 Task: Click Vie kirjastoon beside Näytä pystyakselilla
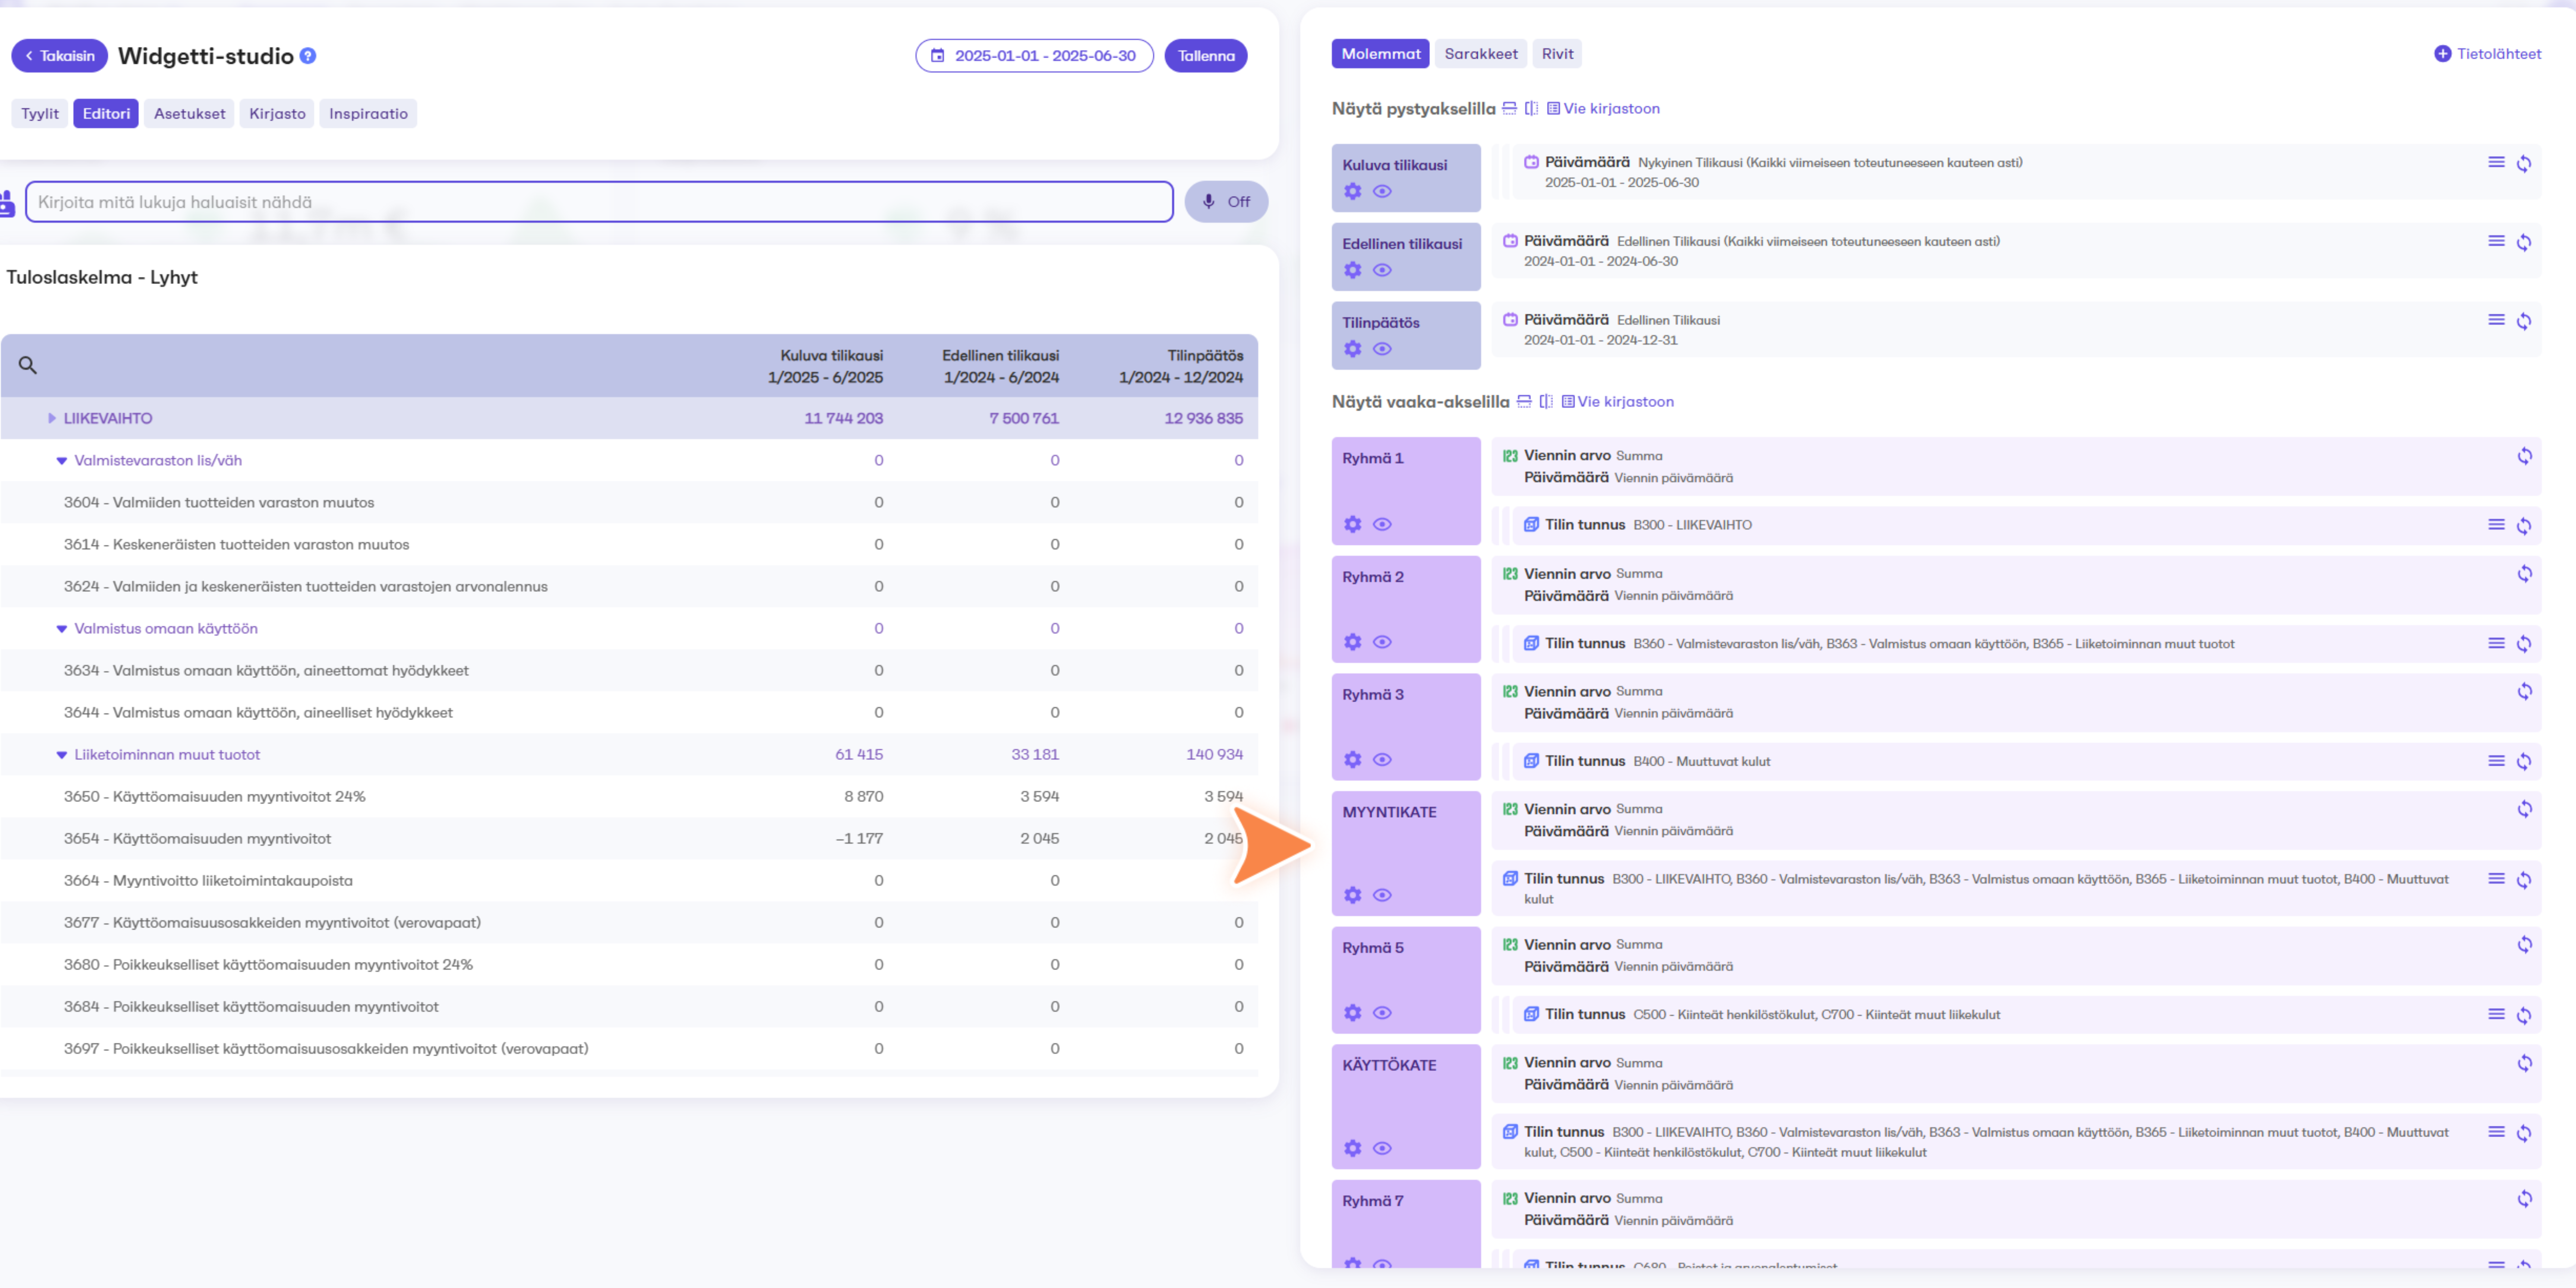click(x=1603, y=108)
